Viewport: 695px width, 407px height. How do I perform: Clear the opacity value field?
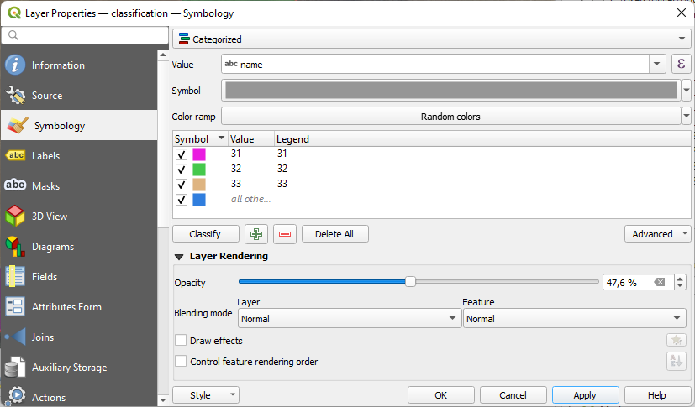click(x=661, y=283)
